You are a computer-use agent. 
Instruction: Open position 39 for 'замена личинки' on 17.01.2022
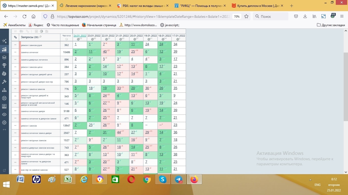(x=175, y=52)
